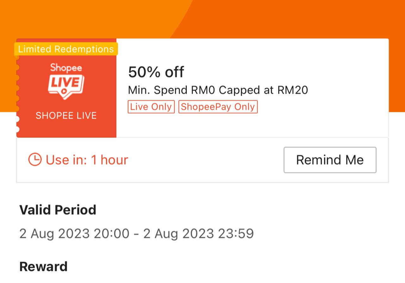Click the Valid Period heading
The height and width of the screenshot is (283, 405).
tap(58, 210)
